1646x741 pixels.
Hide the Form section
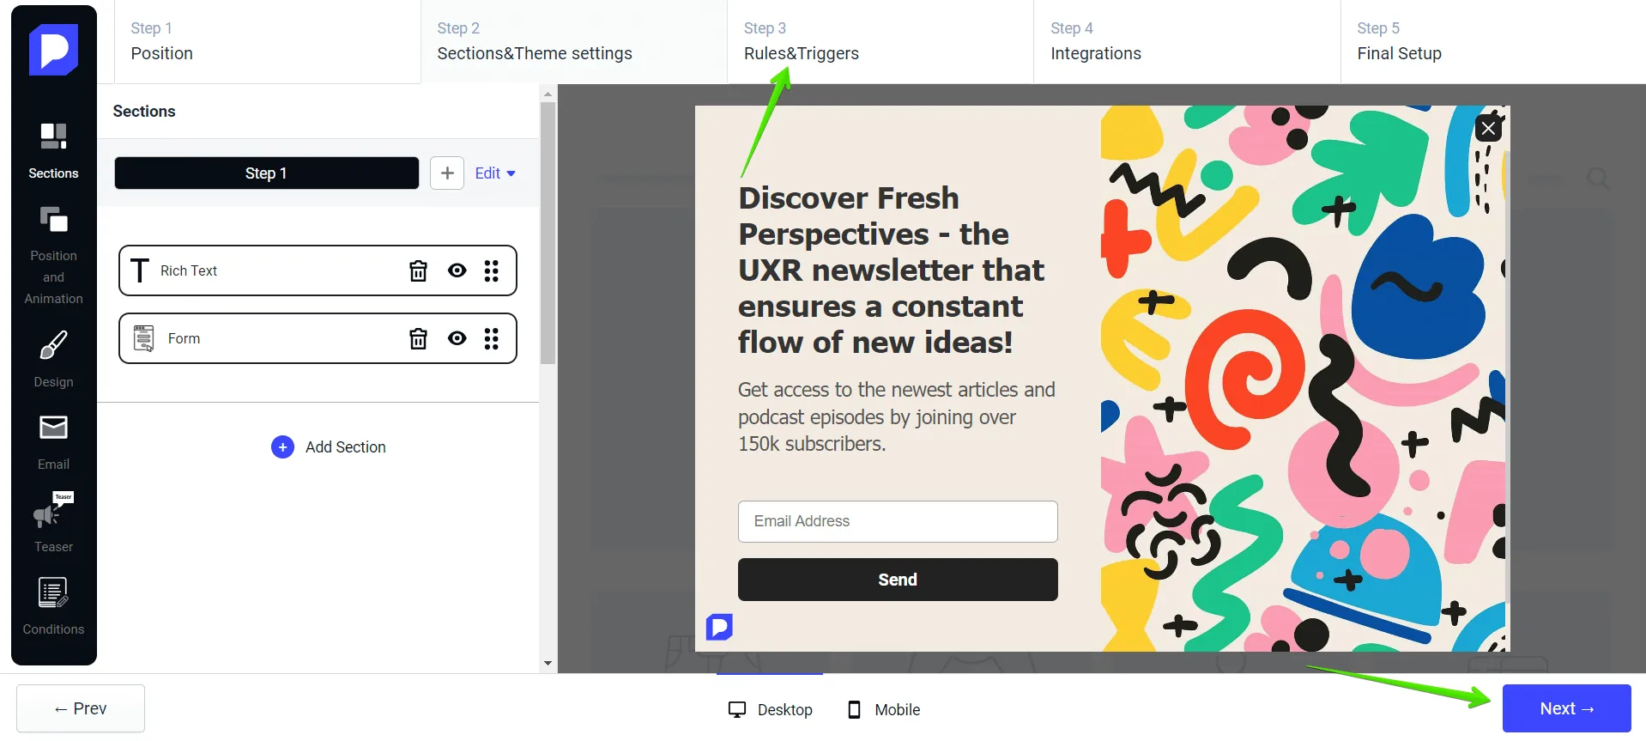tap(456, 338)
